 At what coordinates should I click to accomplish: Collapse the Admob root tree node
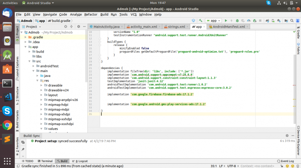(22, 32)
